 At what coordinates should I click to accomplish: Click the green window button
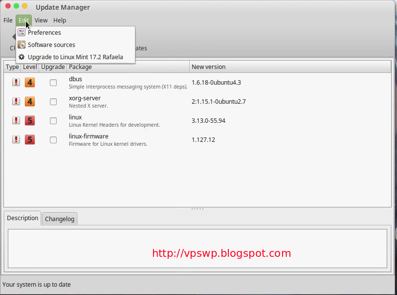17,6
